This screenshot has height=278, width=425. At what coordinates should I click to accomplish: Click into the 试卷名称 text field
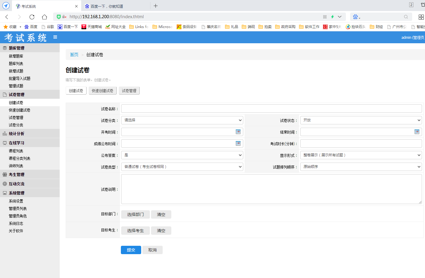click(x=271, y=109)
